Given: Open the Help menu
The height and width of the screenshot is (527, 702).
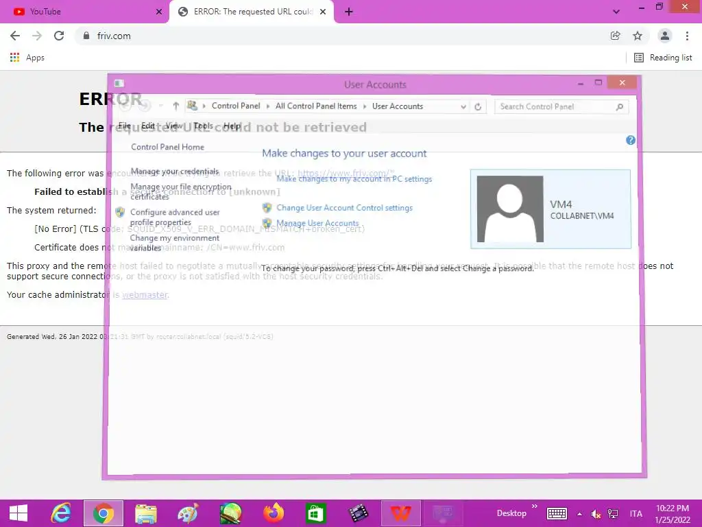Looking at the screenshot, I should click(232, 126).
